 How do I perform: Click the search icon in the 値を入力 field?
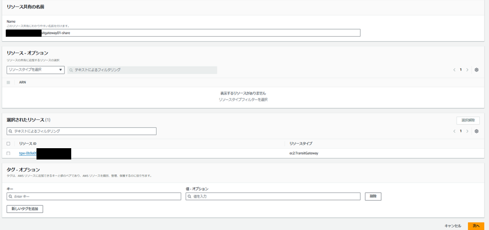click(190, 196)
